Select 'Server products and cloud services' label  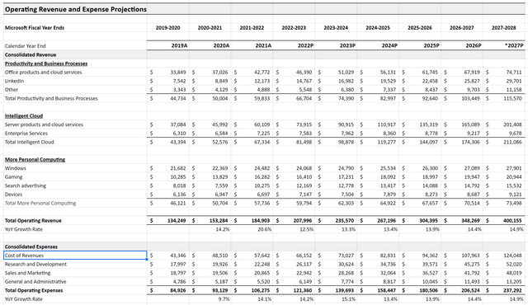pyautogui.click(x=44, y=124)
